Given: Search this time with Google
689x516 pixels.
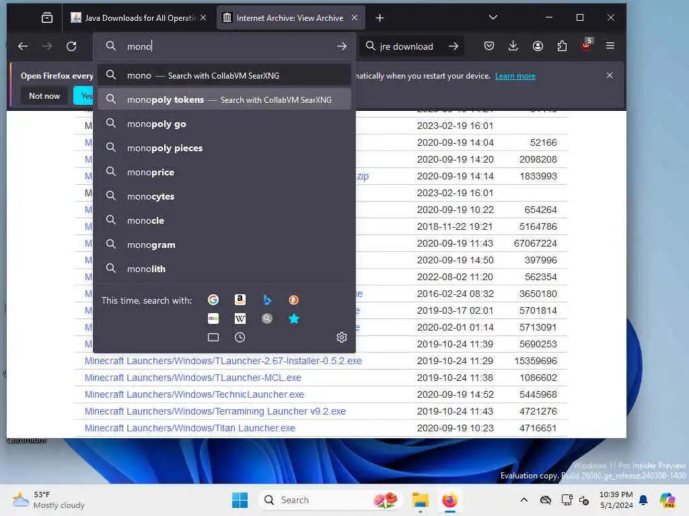Looking at the screenshot, I should click(213, 300).
